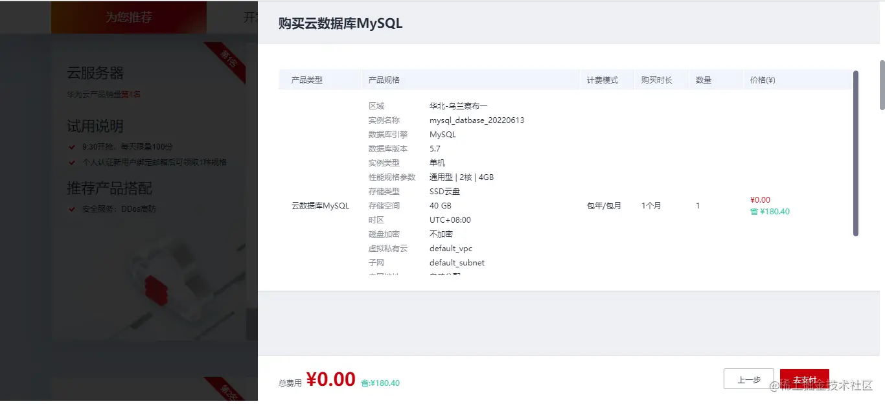Click region value 华北-乌兰察布一
The image size is (885, 404).
click(458, 106)
